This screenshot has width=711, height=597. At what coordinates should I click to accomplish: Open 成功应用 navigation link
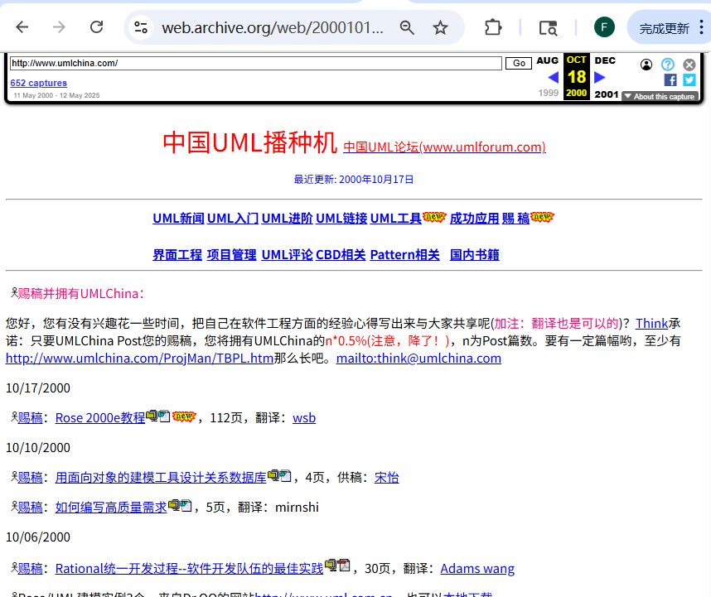pos(474,219)
